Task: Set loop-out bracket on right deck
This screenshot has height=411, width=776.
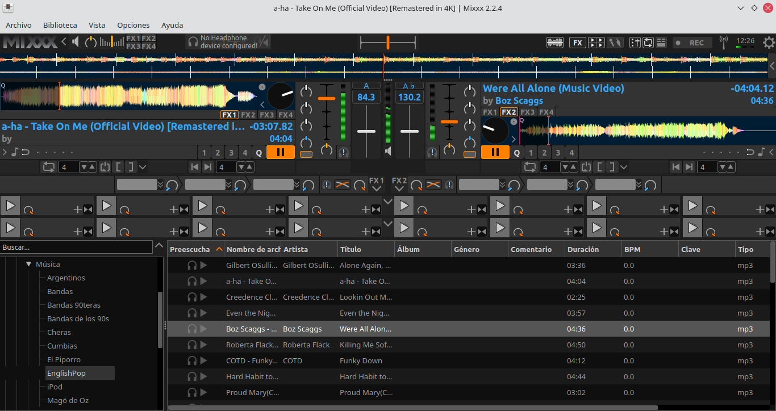Action: (x=612, y=167)
